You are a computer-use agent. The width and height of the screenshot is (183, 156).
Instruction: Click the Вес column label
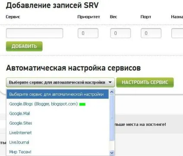pyautogui.click(x=114, y=17)
